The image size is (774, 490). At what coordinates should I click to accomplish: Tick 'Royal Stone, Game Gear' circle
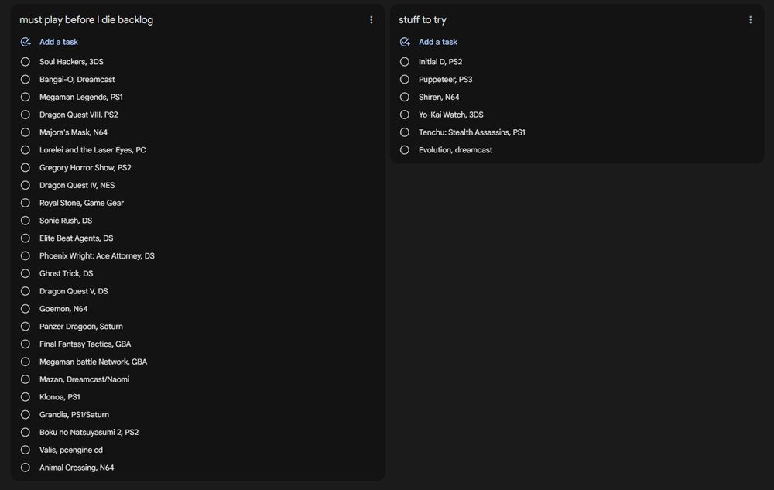[26, 203]
